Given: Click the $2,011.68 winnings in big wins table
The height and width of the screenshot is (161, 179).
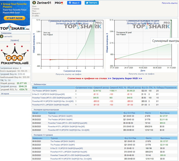Looking at the screenshot, I should coord(164,120).
